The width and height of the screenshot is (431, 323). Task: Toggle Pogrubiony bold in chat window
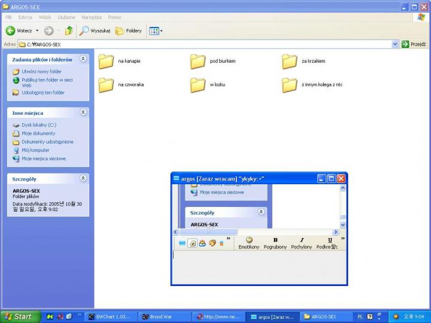275,243
